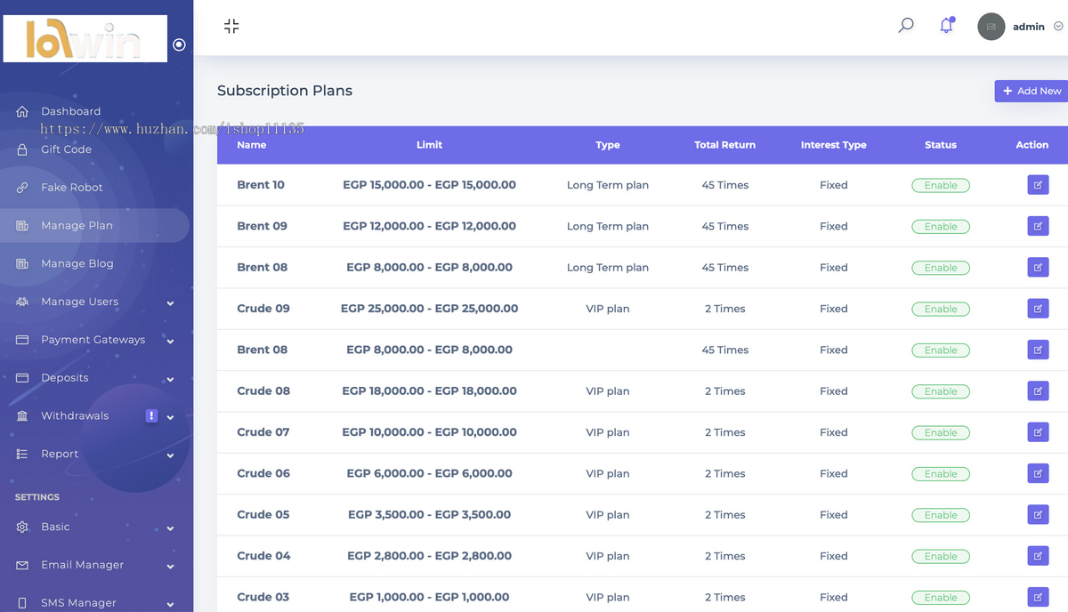This screenshot has width=1068, height=612.
Task: Open Fake Robot via the link icon
Action: point(22,188)
